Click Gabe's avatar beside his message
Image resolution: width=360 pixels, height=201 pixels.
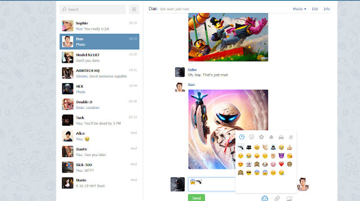click(x=180, y=72)
